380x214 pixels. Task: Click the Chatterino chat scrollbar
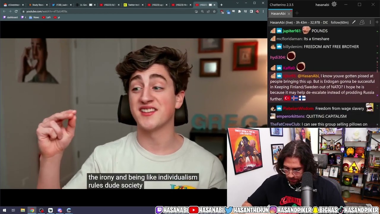(x=378, y=77)
